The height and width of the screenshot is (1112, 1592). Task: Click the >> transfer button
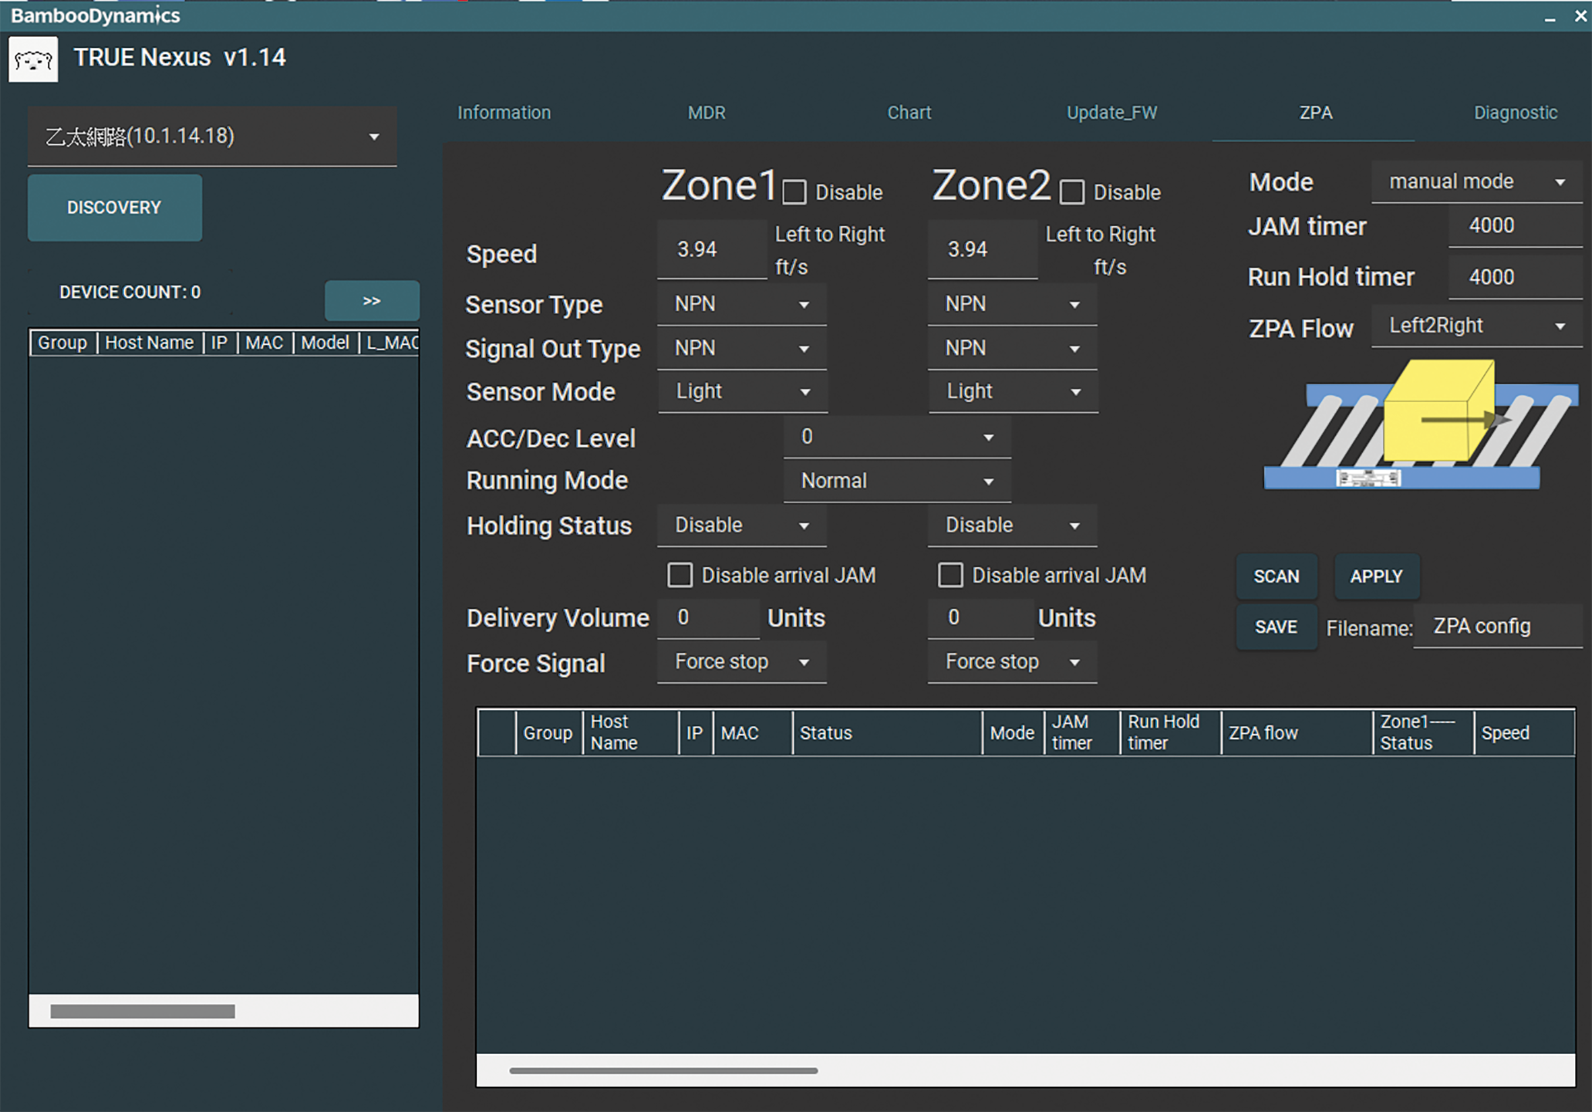pyautogui.click(x=372, y=300)
